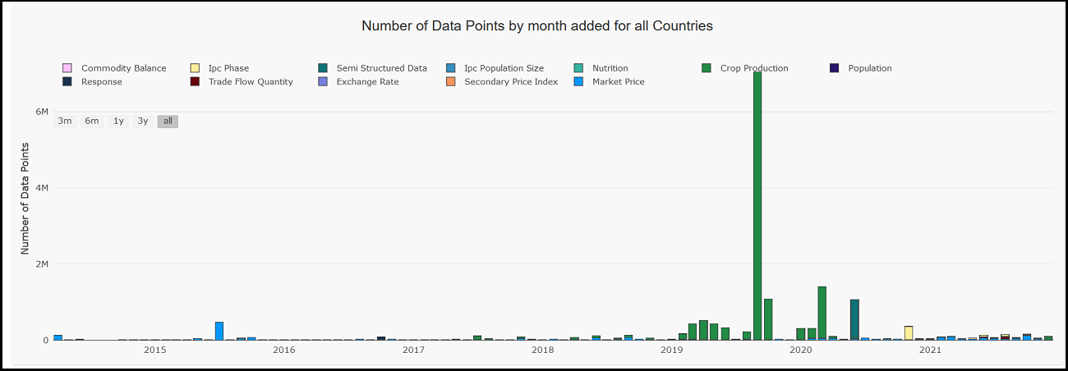Choose the 1y range selector
The width and height of the screenshot is (1068, 371).
(x=118, y=121)
